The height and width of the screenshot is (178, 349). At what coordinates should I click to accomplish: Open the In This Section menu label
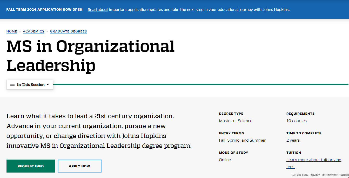31,85
